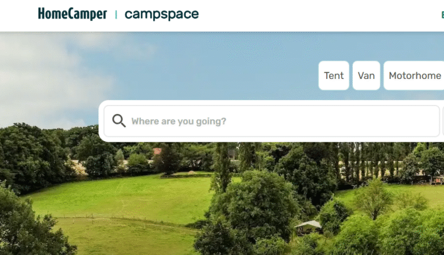The width and height of the screenshot is (444, 255).
Task: Click empty space in the white header bar
Action: tap(311, 15)
